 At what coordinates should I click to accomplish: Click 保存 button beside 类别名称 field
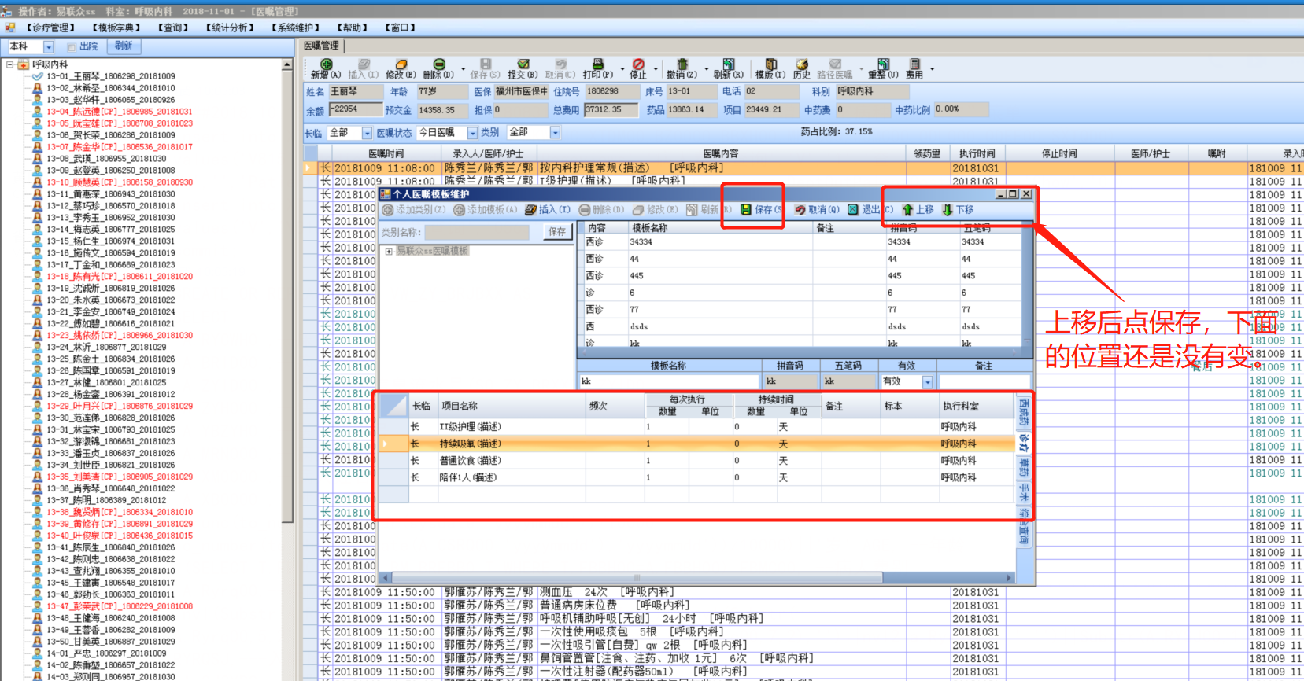coord(557,232)
